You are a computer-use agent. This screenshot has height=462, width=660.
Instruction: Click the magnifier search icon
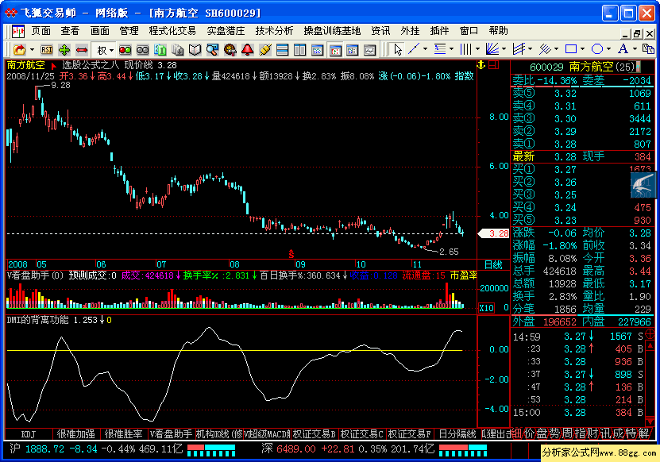pos(213,50)
